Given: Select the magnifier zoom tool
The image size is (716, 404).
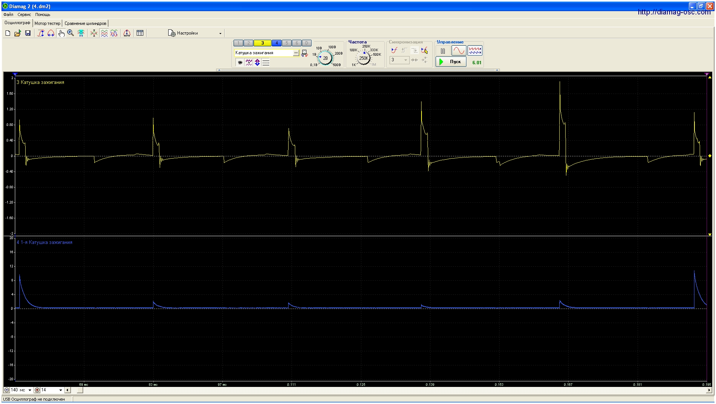Looking at the screenshot, I should coord(71,33).
